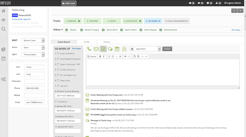Viewport: 246px width, 137px height.
Task: Click the Dietitian Consult Meeting date field
Action: [68, 96]
